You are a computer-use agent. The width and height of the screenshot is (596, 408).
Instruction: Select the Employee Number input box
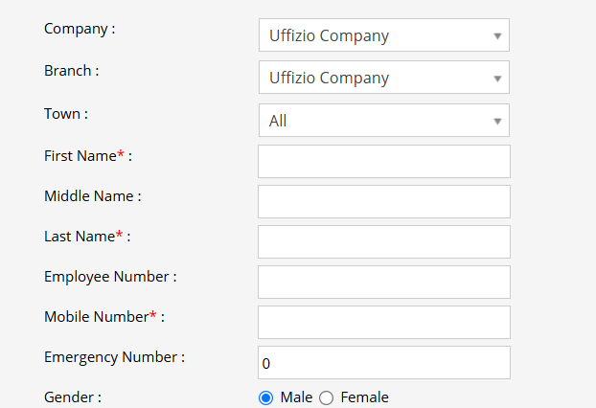tap(383, 282)
